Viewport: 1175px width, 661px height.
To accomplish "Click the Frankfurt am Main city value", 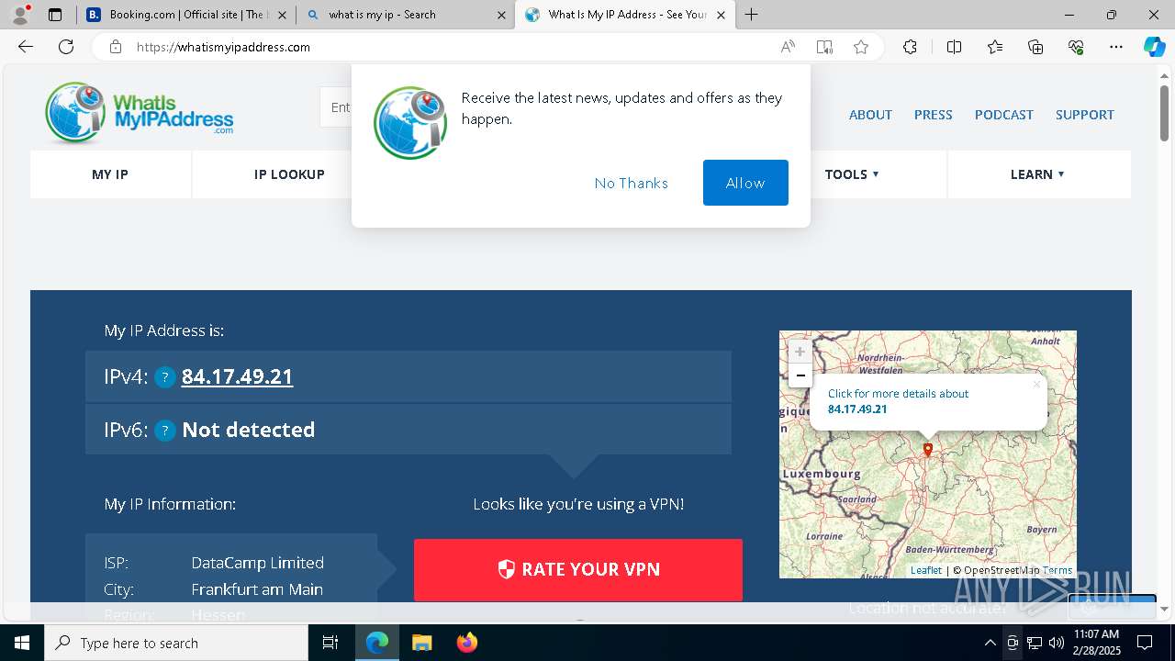I will tap(257, 589).
